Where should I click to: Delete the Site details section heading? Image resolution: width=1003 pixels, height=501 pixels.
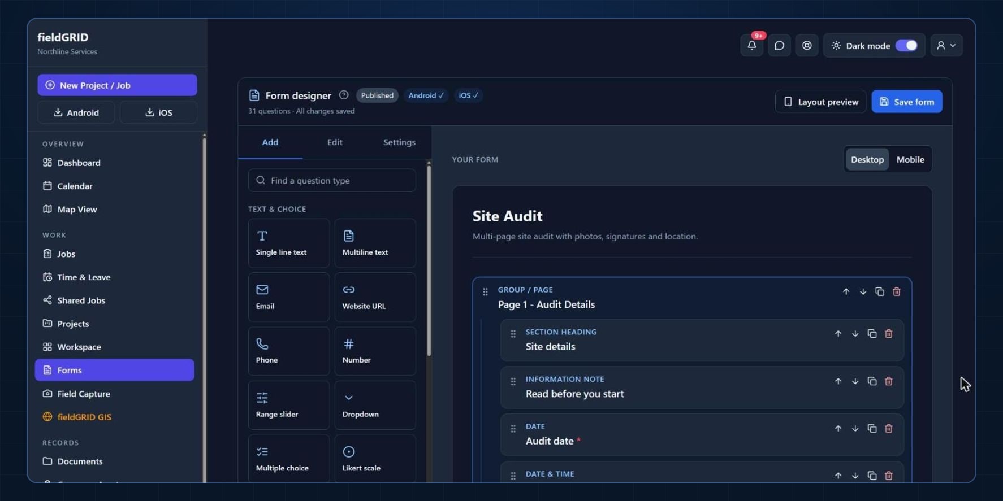click(x=888, y=334)
